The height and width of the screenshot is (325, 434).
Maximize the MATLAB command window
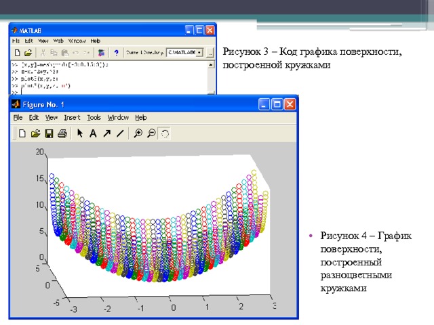point(199,30)
